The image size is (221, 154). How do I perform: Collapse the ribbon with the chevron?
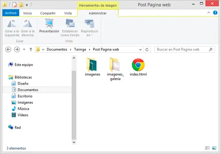click(208, 13)
